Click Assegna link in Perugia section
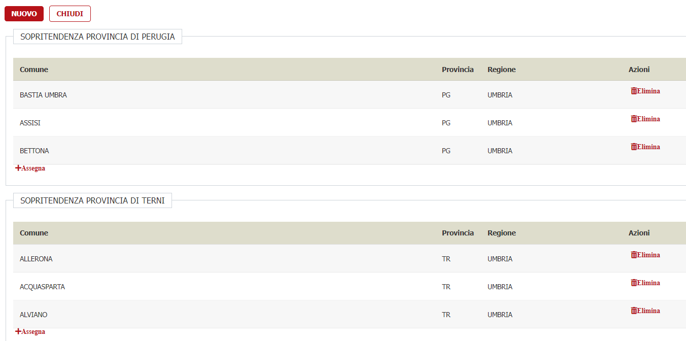 coord(33,168)
